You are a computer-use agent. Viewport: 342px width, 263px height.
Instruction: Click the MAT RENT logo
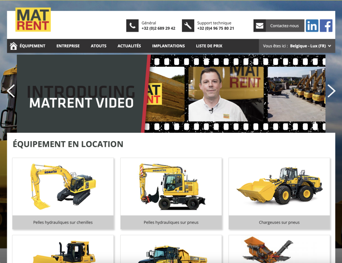pos(33,20)
